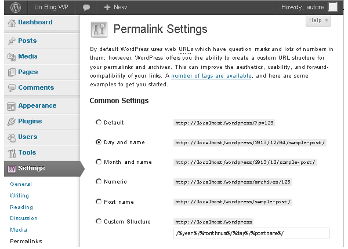348x249 pixels.
Task: Open the + New dropdown menu
Action: coord(116,7)
